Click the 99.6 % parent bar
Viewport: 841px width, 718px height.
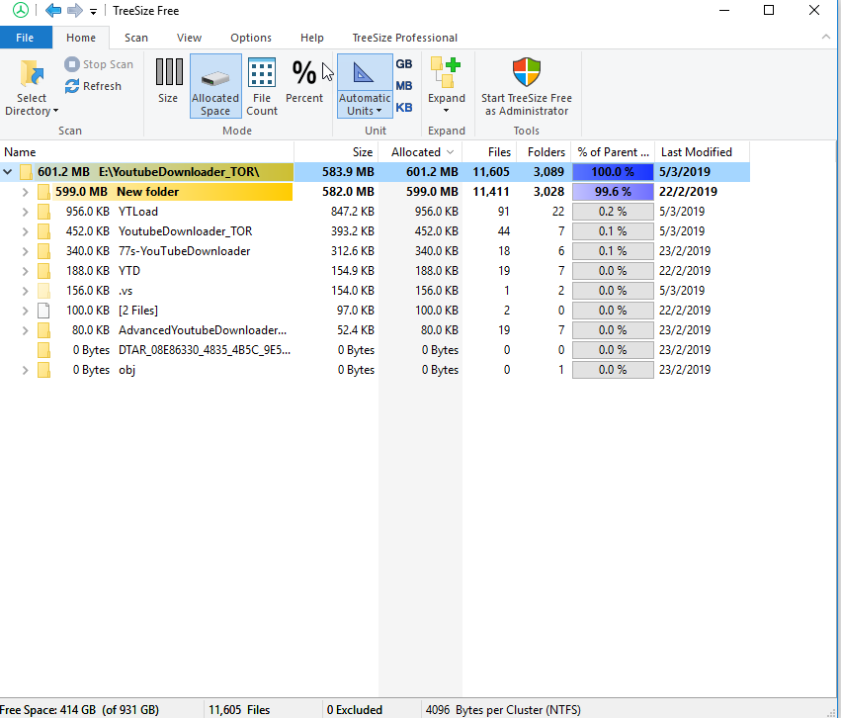[613, 192]
